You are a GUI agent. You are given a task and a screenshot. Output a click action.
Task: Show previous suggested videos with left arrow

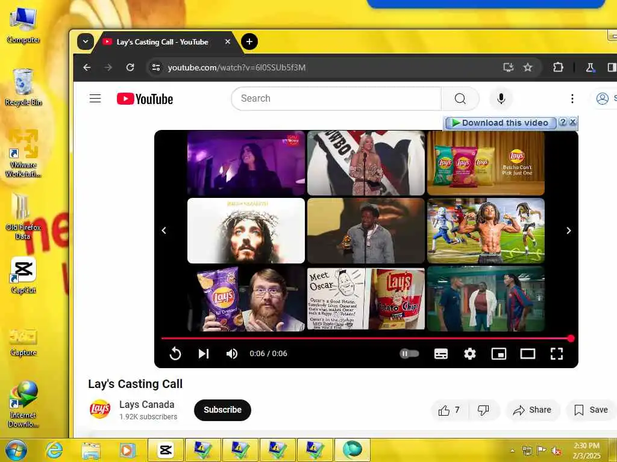click(164, 230)
